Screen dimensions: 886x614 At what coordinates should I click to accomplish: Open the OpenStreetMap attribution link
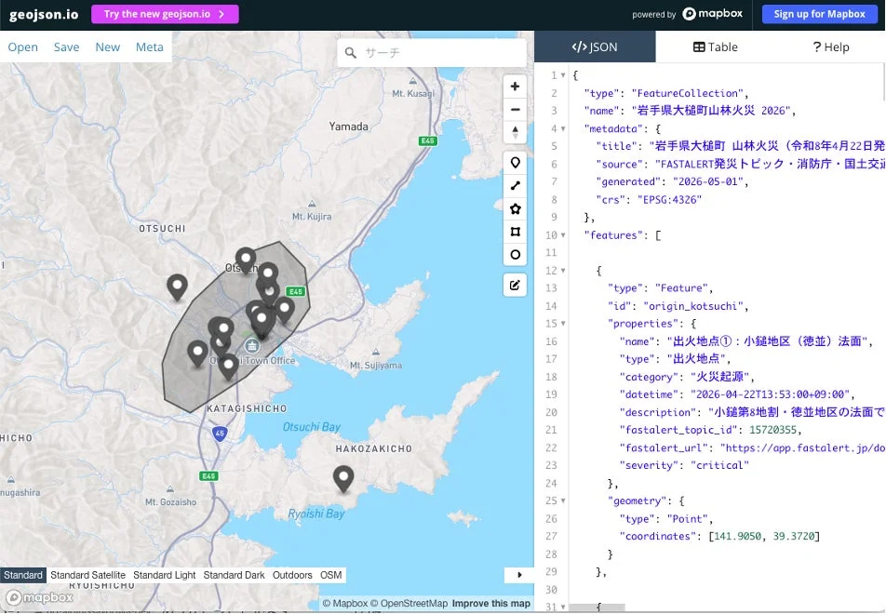pos(410,604)
